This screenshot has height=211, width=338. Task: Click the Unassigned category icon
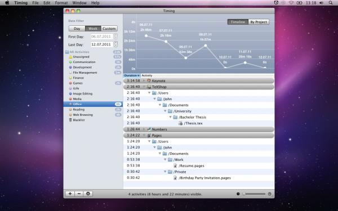(70, 57)
